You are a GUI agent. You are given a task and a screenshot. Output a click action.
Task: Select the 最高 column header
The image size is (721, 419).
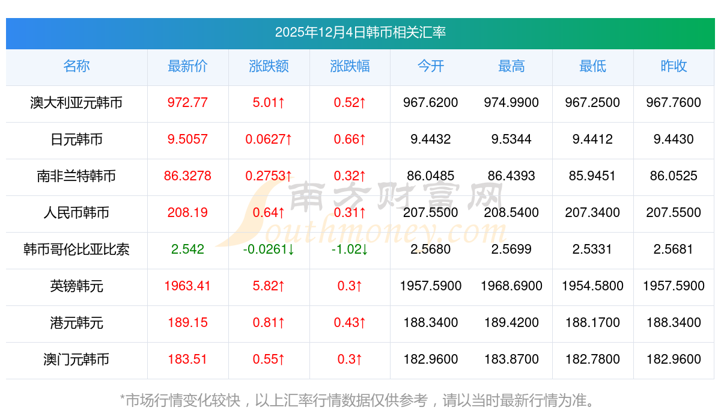click(511, 66)
